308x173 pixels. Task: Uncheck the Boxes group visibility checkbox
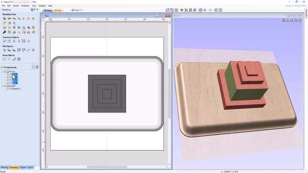click(5, 72)
